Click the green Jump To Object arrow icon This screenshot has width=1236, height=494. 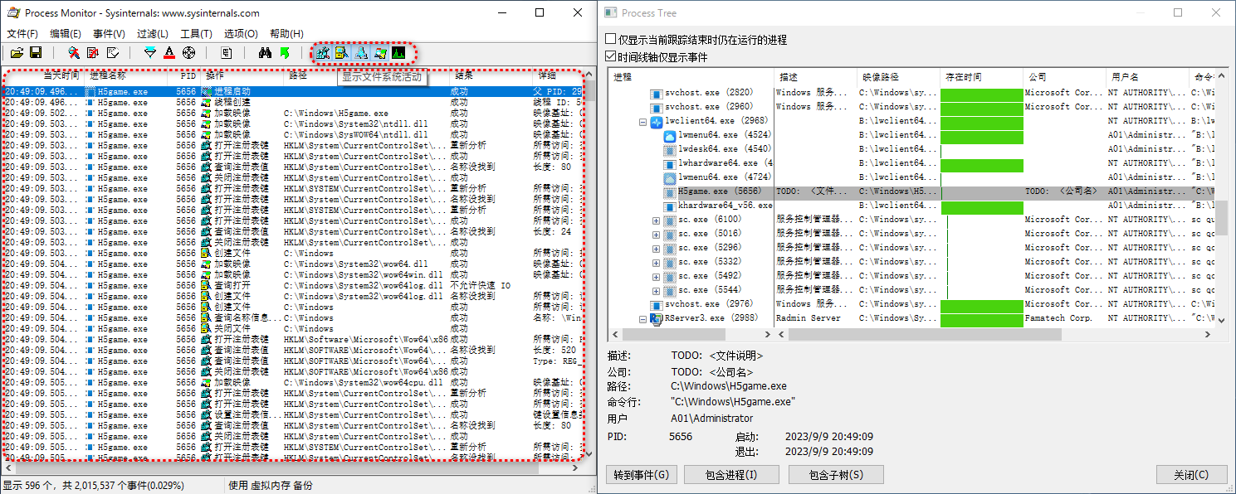[285, 53]
